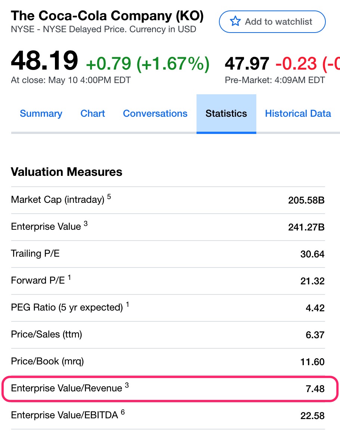Go to Historical Data tab
The width and height of the screenshot is (340, 440).
coord(298,114)
